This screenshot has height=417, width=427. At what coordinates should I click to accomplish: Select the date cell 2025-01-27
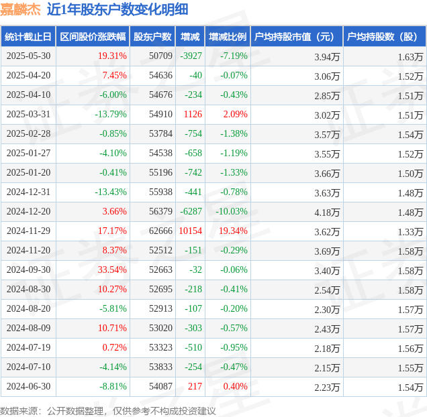coord(29,153)
